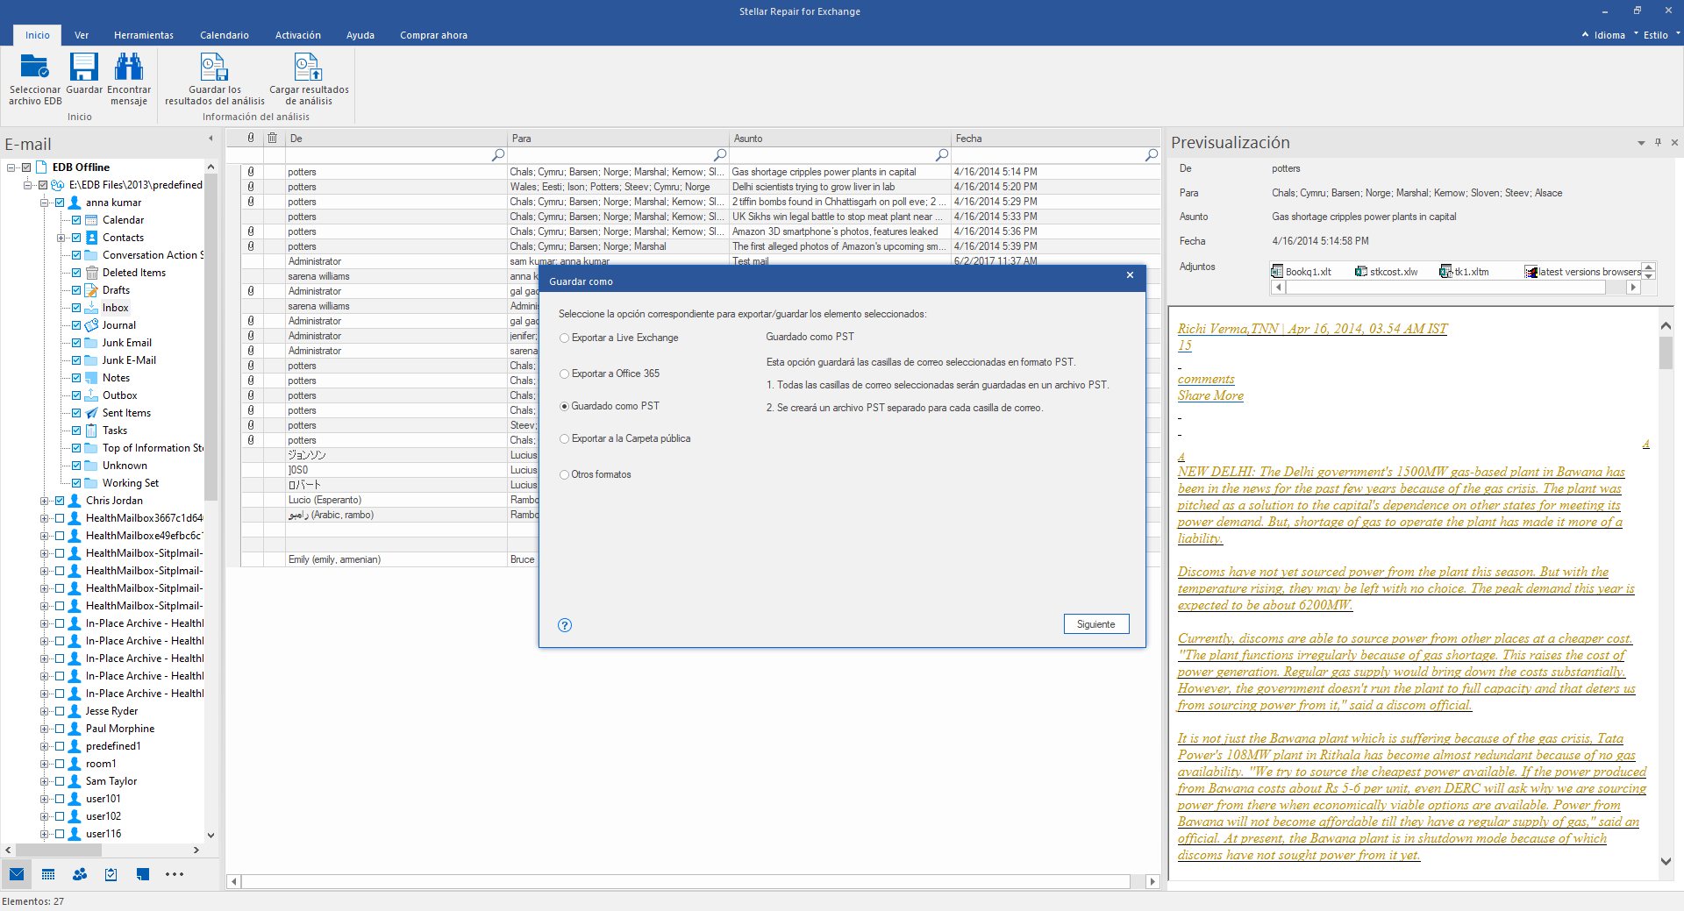Viewport: 1684px width, 911px height.
Task: Open the mail view icon in bottom bar
Action: pos(17,874)
